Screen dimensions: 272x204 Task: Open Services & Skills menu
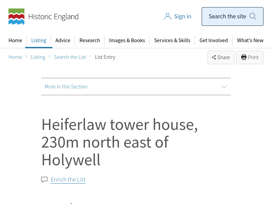(172, 40)
